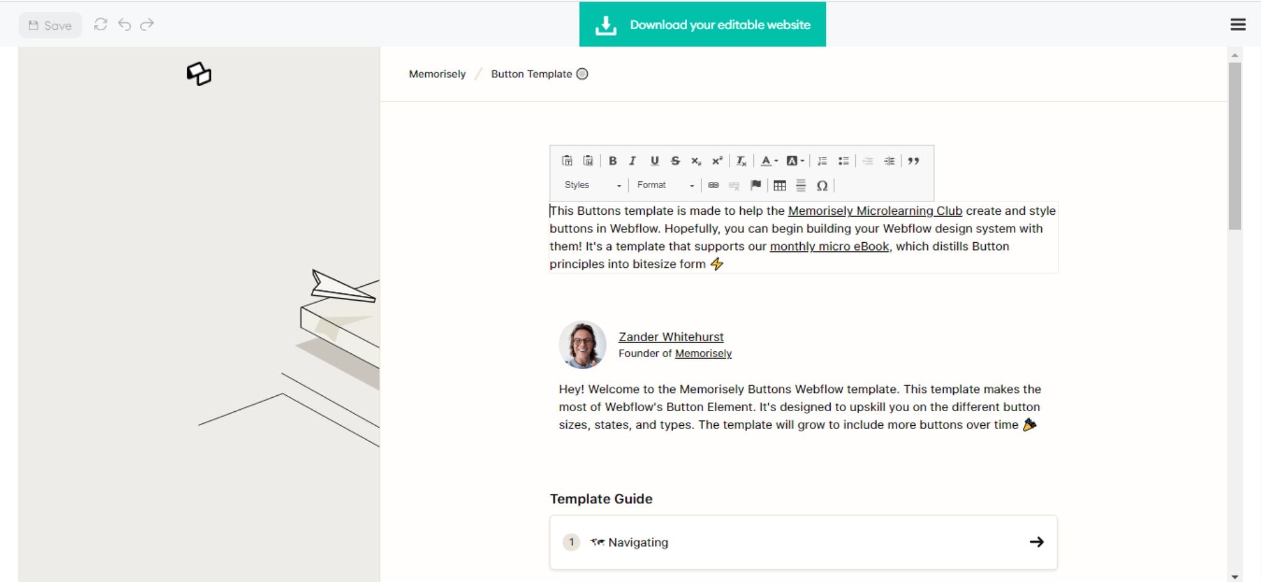The width and height of the screenshot is (1261, 582).
Task: Open the monthly micro eBook link
Action: click(x=829, y=246)
